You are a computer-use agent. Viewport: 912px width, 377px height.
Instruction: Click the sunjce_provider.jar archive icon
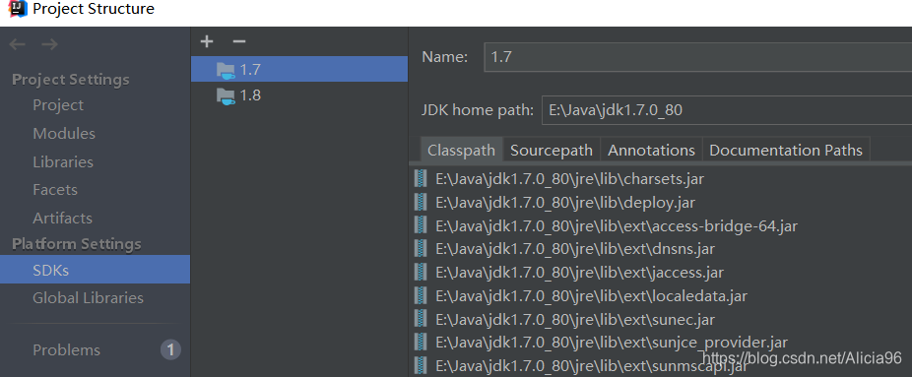pos(420,343)
